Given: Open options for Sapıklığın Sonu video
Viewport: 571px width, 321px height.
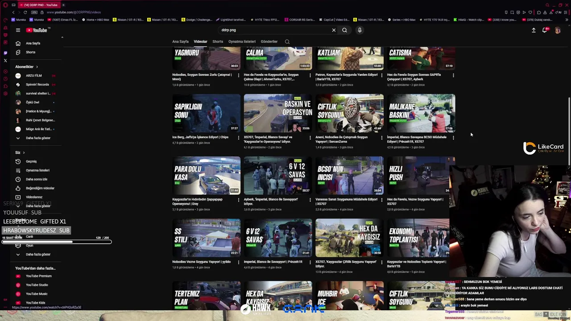Looking at the screenshot, I should pos(238,137).
